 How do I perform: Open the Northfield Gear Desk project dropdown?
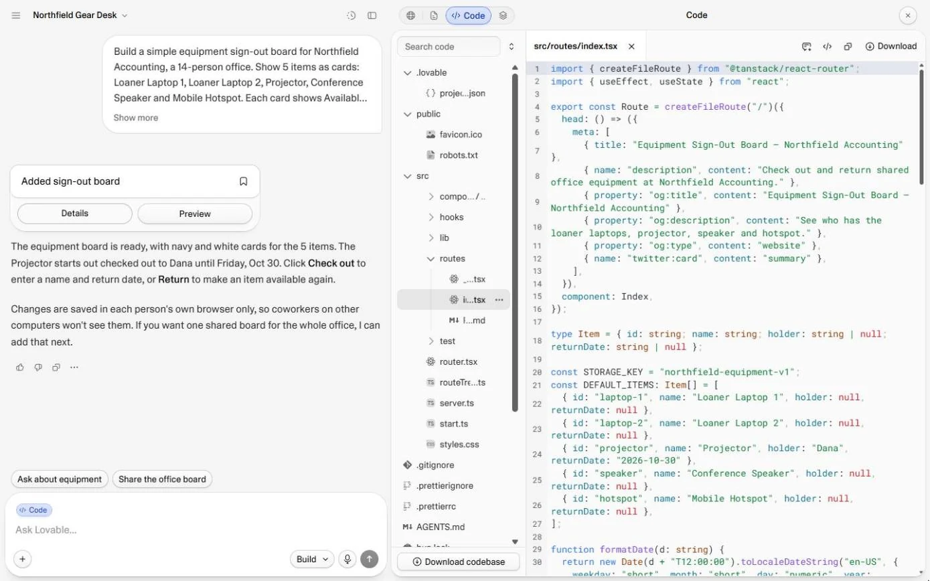click(x=80, y=15)
